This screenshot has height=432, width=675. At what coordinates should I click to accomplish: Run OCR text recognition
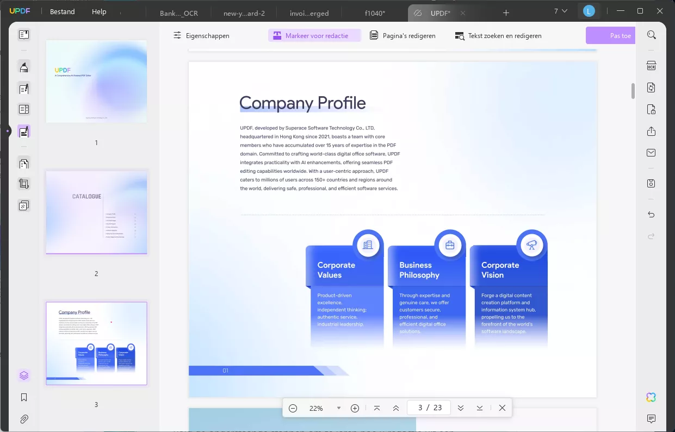coord(651,66)
